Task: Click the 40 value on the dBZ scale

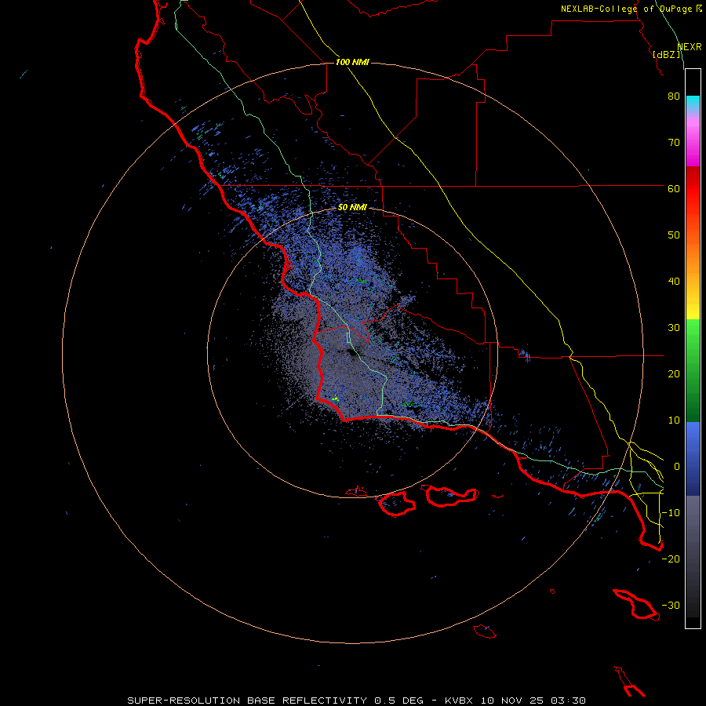Action: (x=674, y=282)
